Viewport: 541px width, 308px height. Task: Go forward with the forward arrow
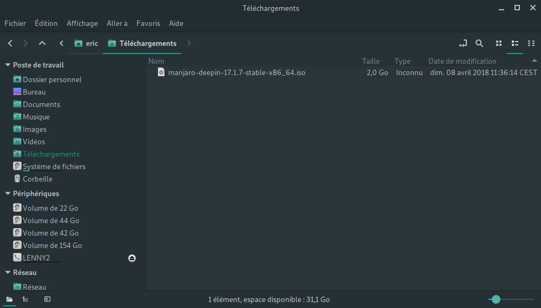coord(25,43)
